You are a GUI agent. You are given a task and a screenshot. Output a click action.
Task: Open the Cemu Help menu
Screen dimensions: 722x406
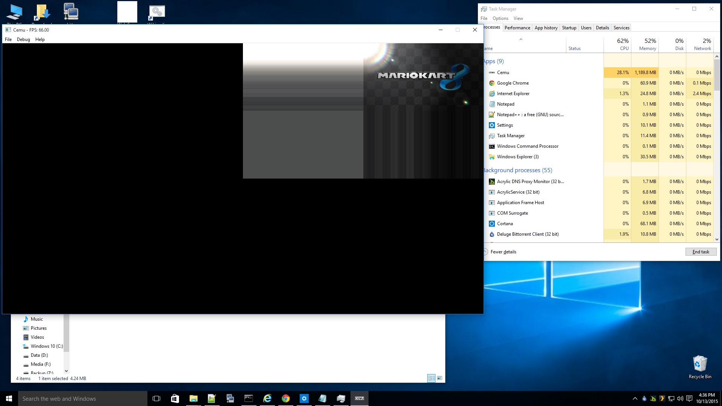pyautogui.click(x=40, y=39)
